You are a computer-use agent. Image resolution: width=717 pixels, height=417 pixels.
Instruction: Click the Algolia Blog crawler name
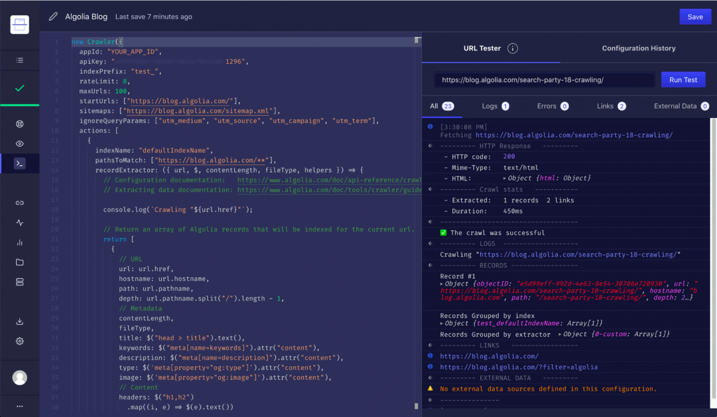[x=86, y=16]
